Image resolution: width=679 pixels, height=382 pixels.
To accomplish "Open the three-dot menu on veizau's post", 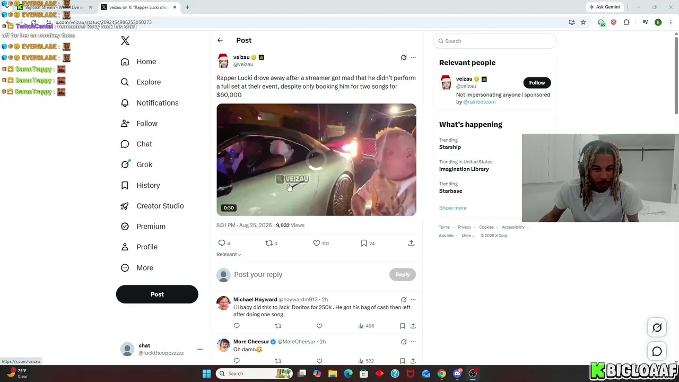I will point(413,57).
